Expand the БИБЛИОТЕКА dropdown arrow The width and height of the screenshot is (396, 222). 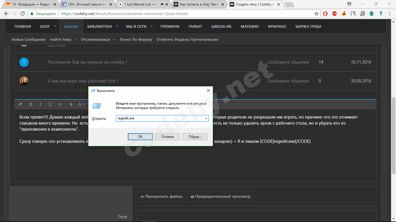117,26
